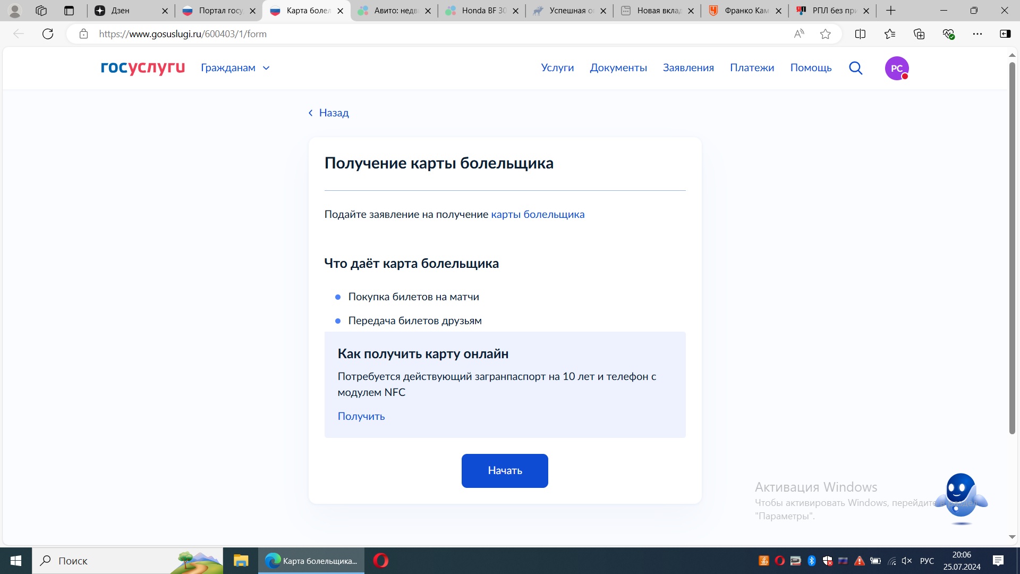Screen dimensions: 1020x574
Task: Switch to the Honda BF 30 tab
Action: point(481,11)
